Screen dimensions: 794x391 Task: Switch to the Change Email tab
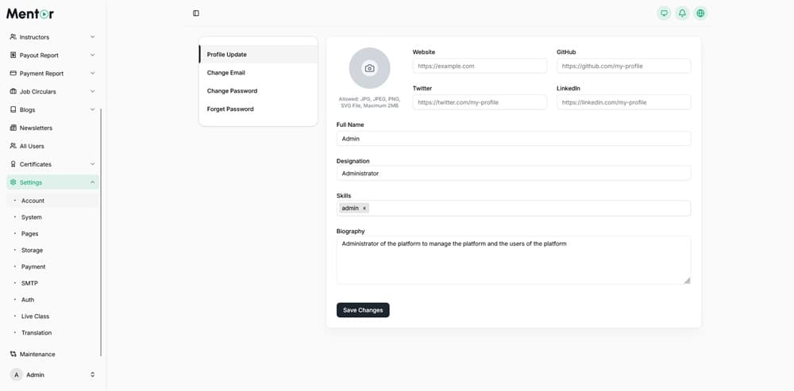point(226,73)
